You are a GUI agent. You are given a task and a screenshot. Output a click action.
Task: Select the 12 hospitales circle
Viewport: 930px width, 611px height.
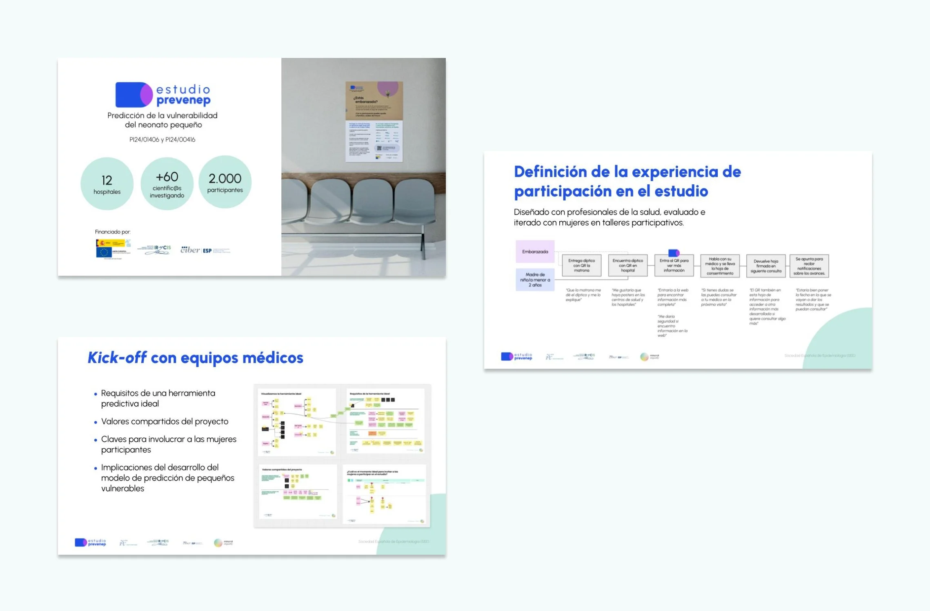tap(107, 184)
